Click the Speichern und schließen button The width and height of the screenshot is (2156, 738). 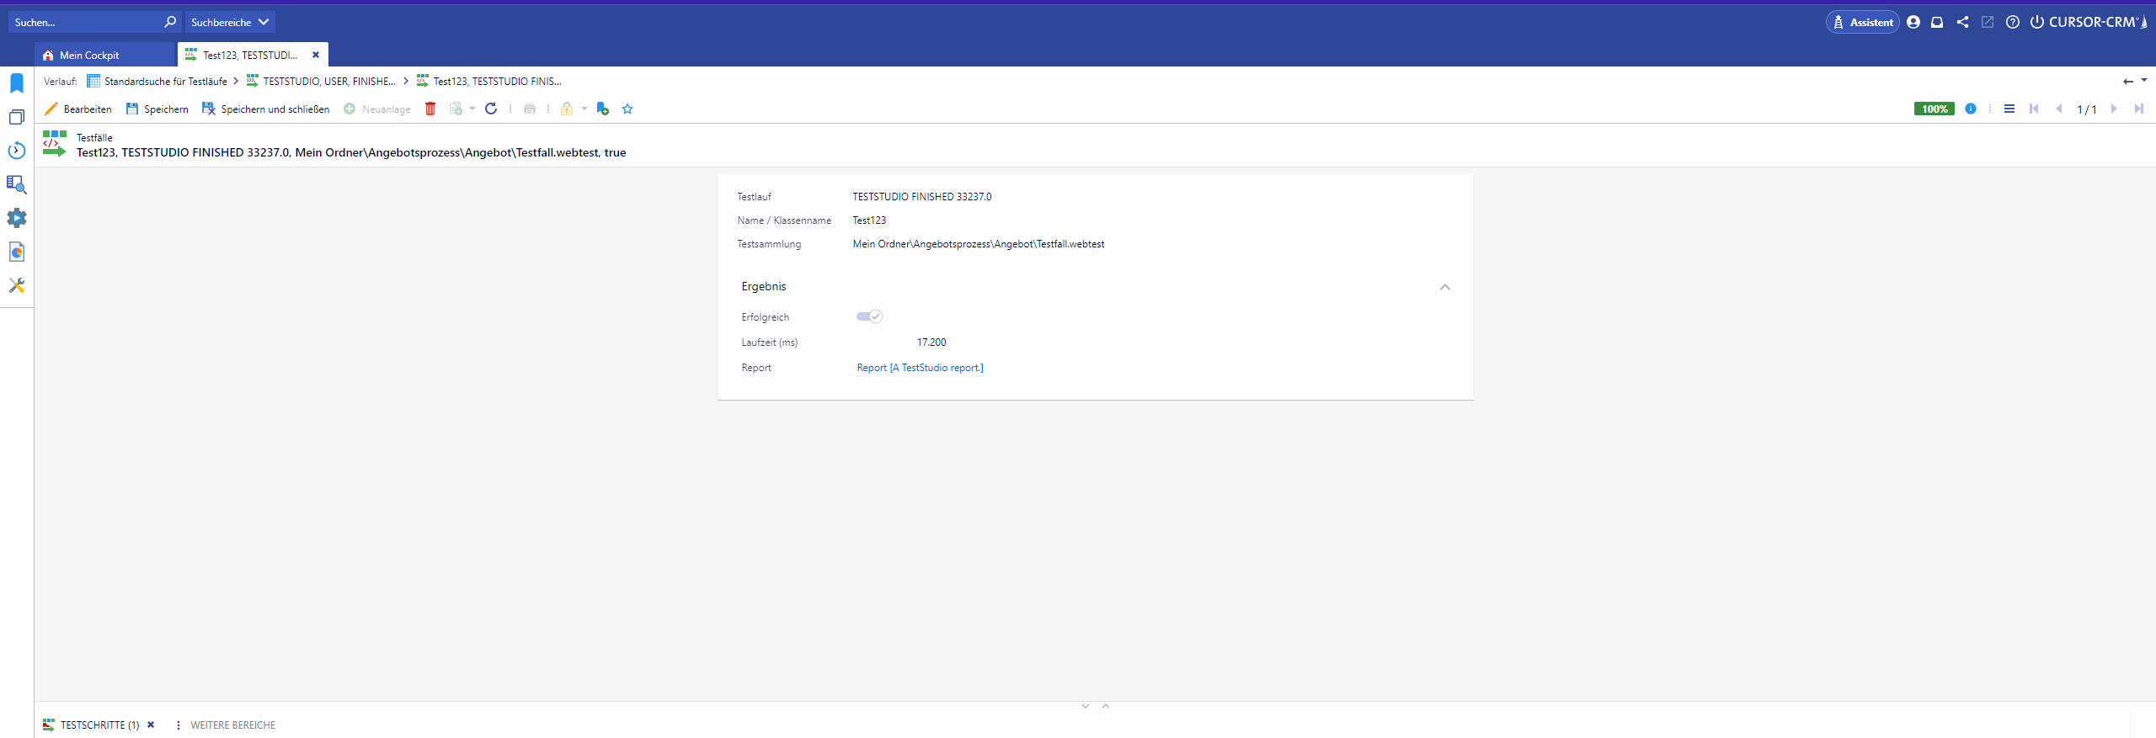(x=266, y=109)
